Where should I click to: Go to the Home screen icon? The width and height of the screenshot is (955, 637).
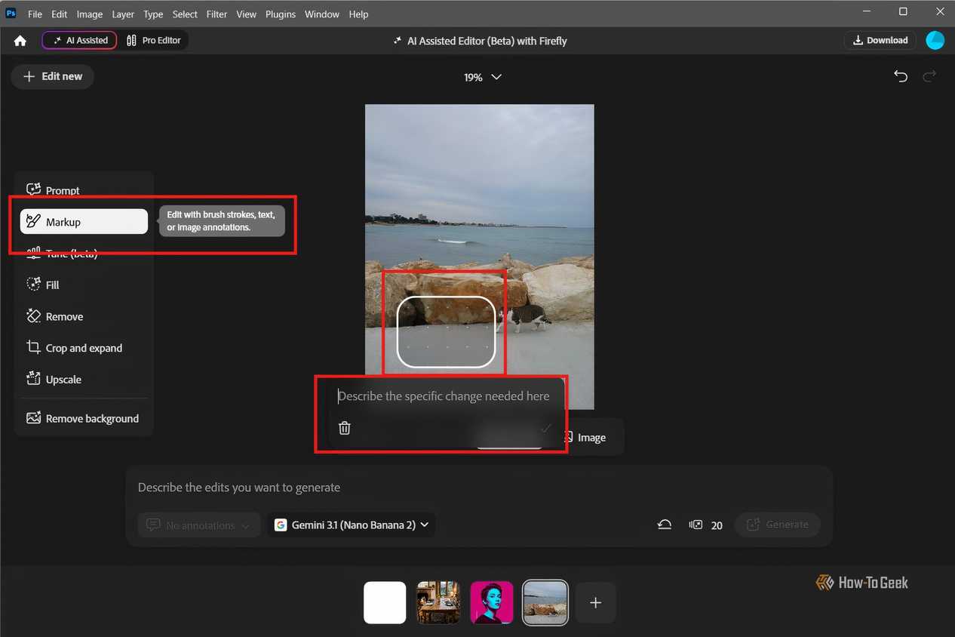(x=20, y=41)
